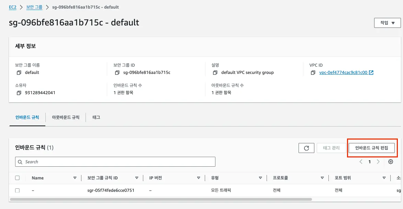This screenshot has height=209, width=403.
Task: Select all inbound rules header checkbox
Action: [x=18, y=178]
